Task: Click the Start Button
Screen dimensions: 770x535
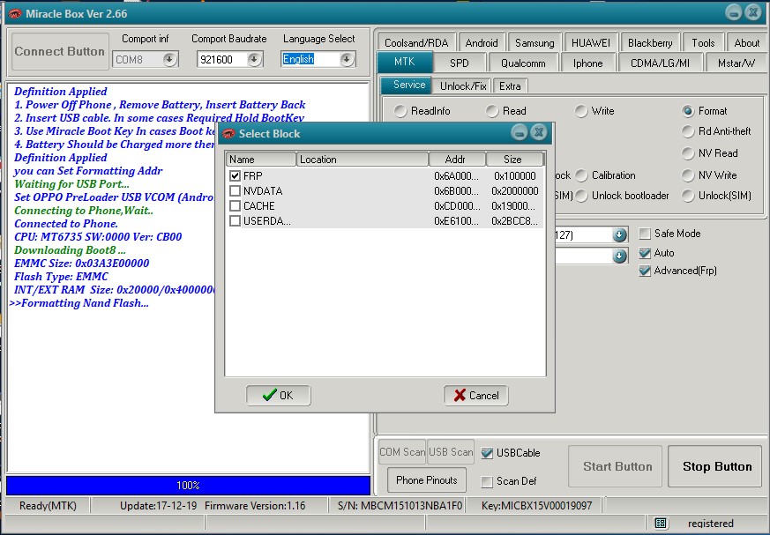Action: tap(617, 466)
